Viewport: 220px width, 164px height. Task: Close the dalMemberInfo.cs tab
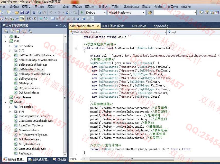pos(98,26)
